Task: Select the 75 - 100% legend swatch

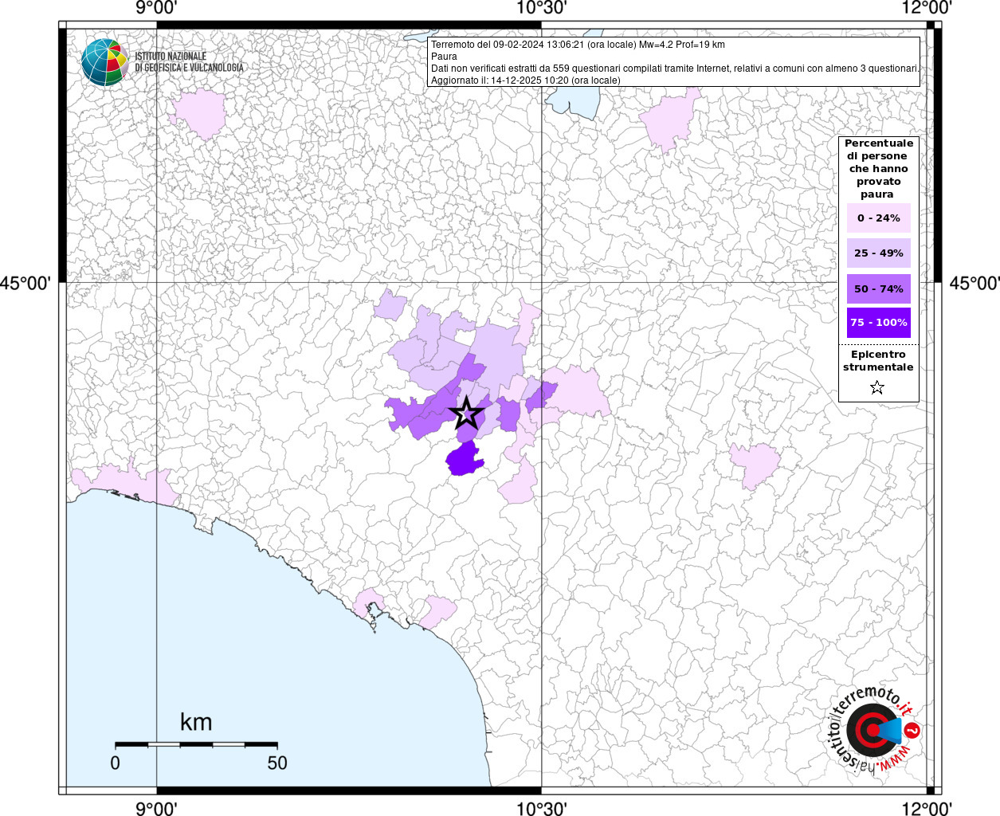Action: 879,323
